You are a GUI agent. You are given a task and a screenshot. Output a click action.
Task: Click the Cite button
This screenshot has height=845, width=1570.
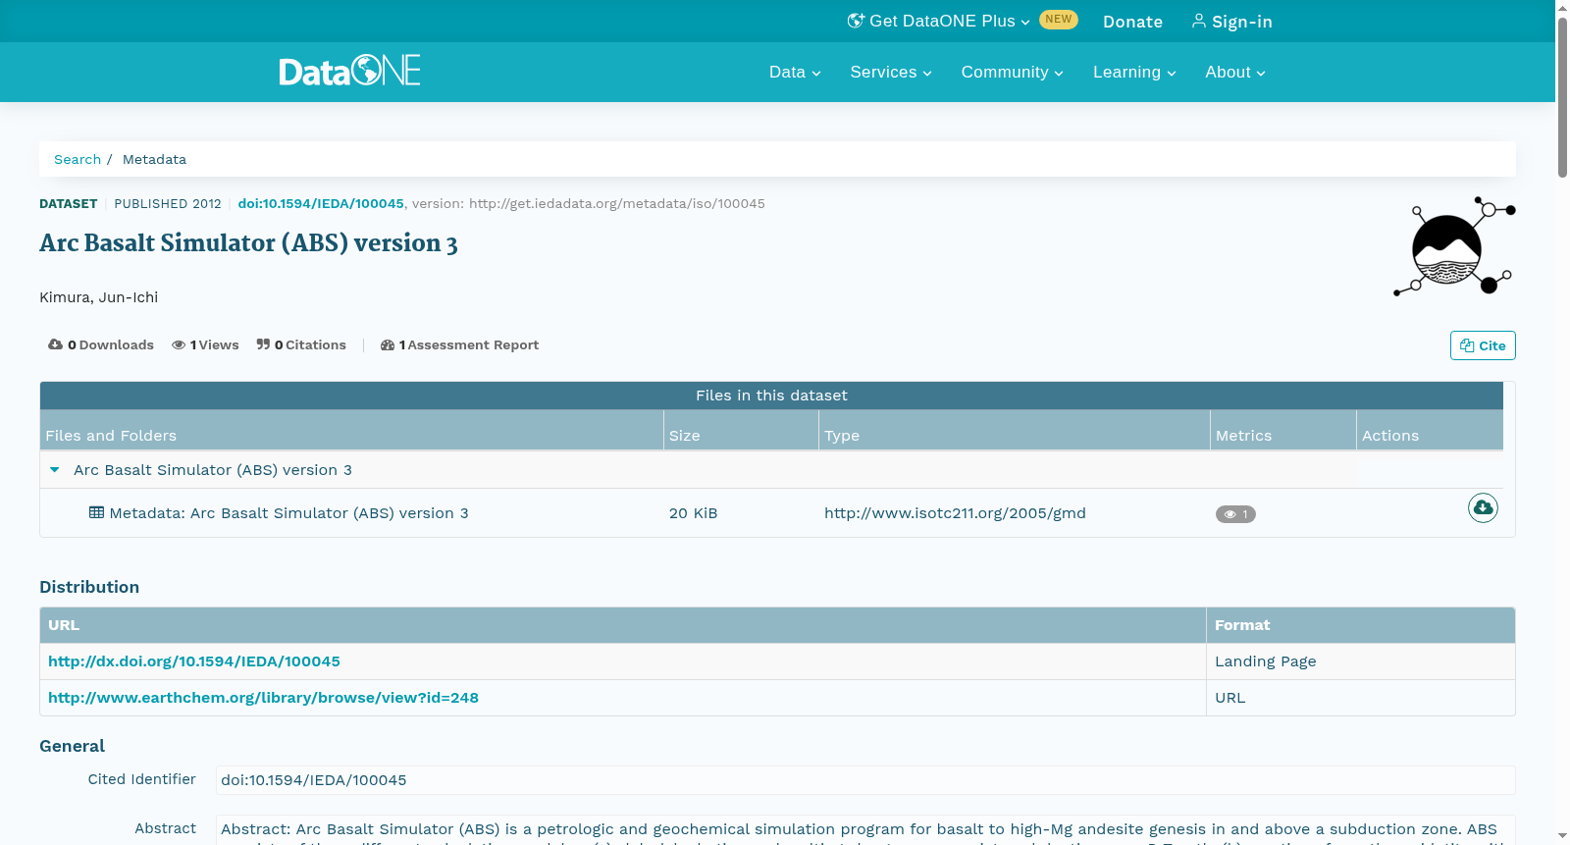tap(1483, 345)
